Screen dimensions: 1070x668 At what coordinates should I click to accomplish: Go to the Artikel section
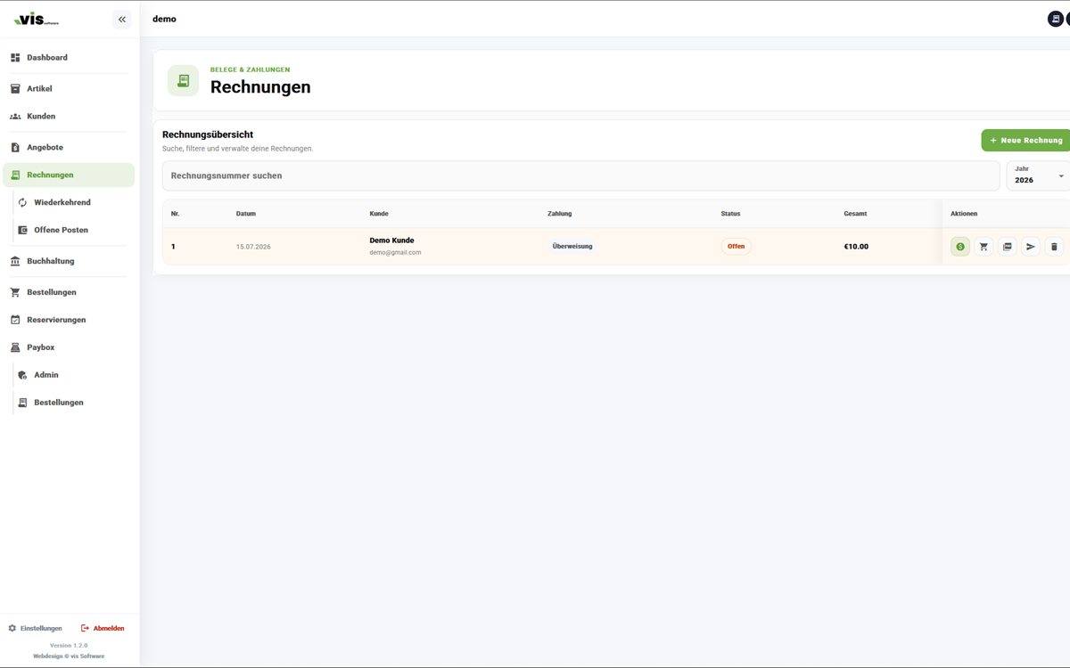click(x=70, y=89)
